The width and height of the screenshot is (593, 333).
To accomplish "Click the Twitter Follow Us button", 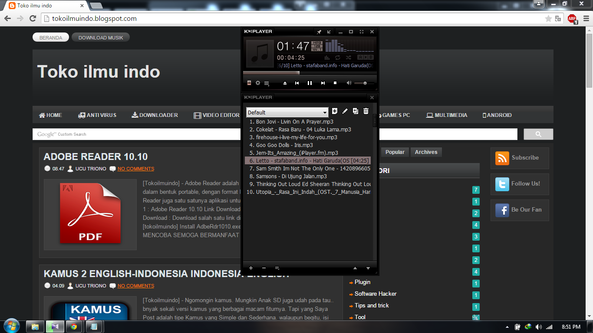I will [x=520, y=184].
